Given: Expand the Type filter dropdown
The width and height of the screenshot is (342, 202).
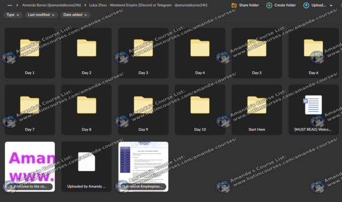Looking at the screenshot, I should coord(13,15).
